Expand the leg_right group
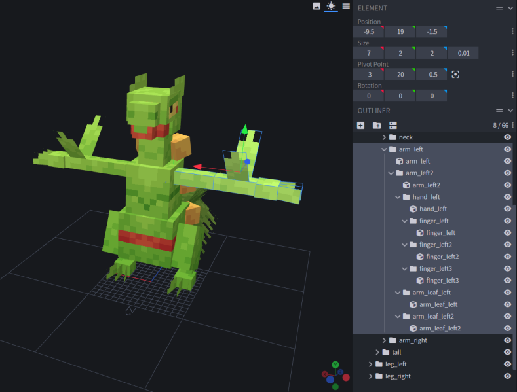 (371, 376)
